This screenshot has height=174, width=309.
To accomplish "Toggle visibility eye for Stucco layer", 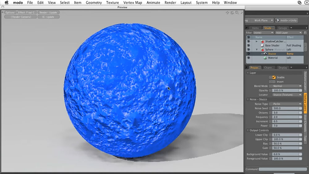I will (248, 54).
